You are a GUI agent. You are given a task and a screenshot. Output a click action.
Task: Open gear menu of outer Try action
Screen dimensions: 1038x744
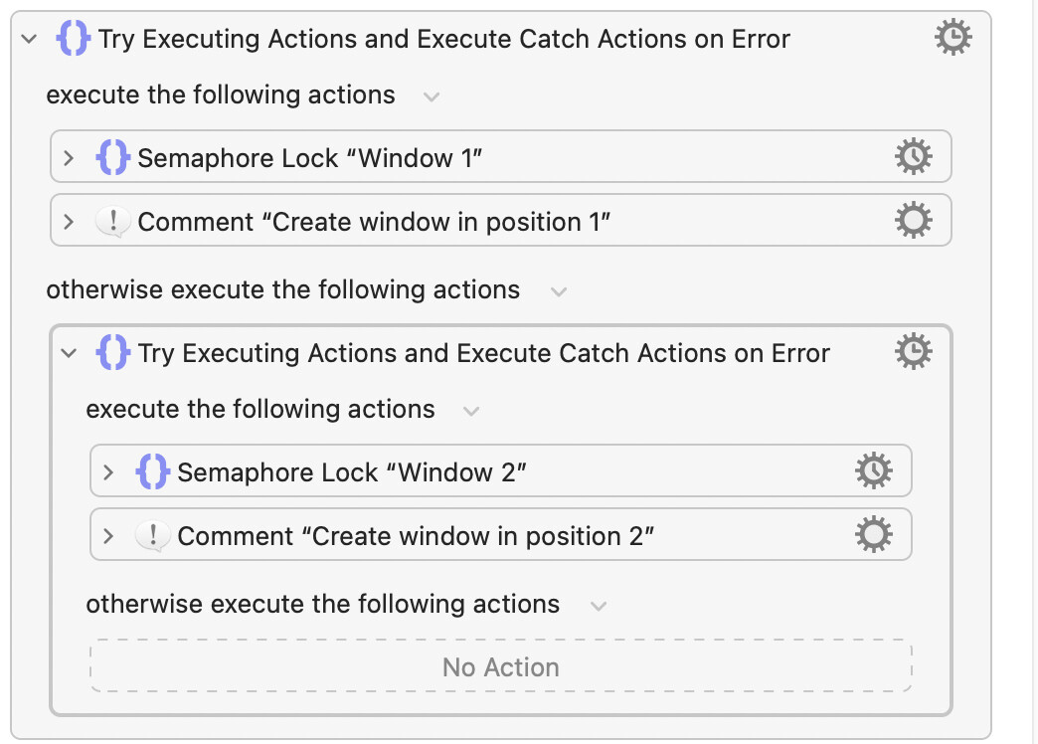coord(952,37)
